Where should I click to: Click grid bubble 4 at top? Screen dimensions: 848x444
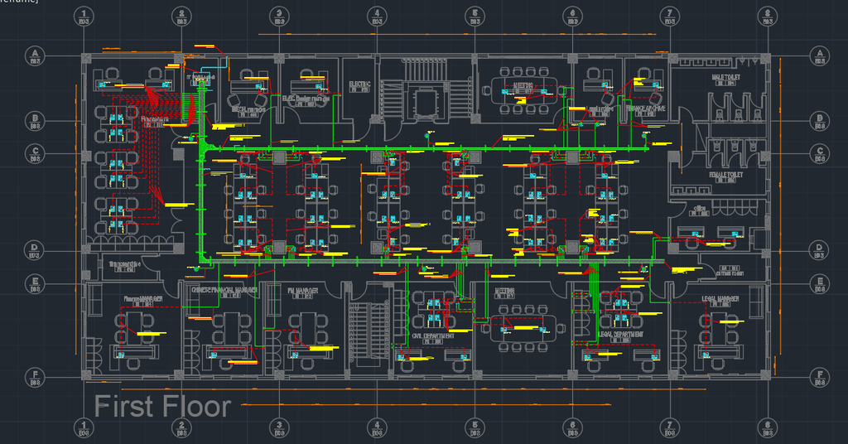coord(377,17)
